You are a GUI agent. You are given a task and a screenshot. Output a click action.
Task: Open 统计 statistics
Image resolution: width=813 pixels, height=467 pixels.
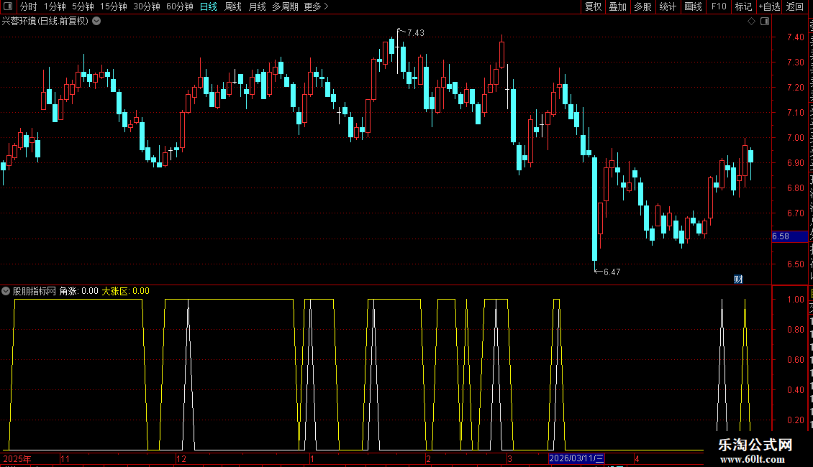pyautogui.click(x=667, y=6)
